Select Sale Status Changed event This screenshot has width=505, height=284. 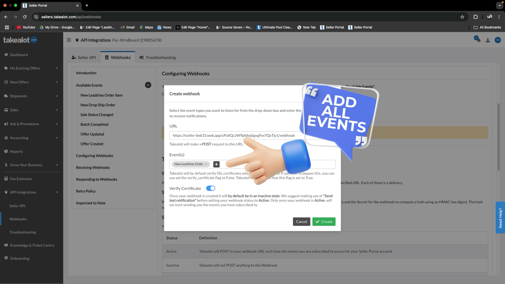click(97, 114)
